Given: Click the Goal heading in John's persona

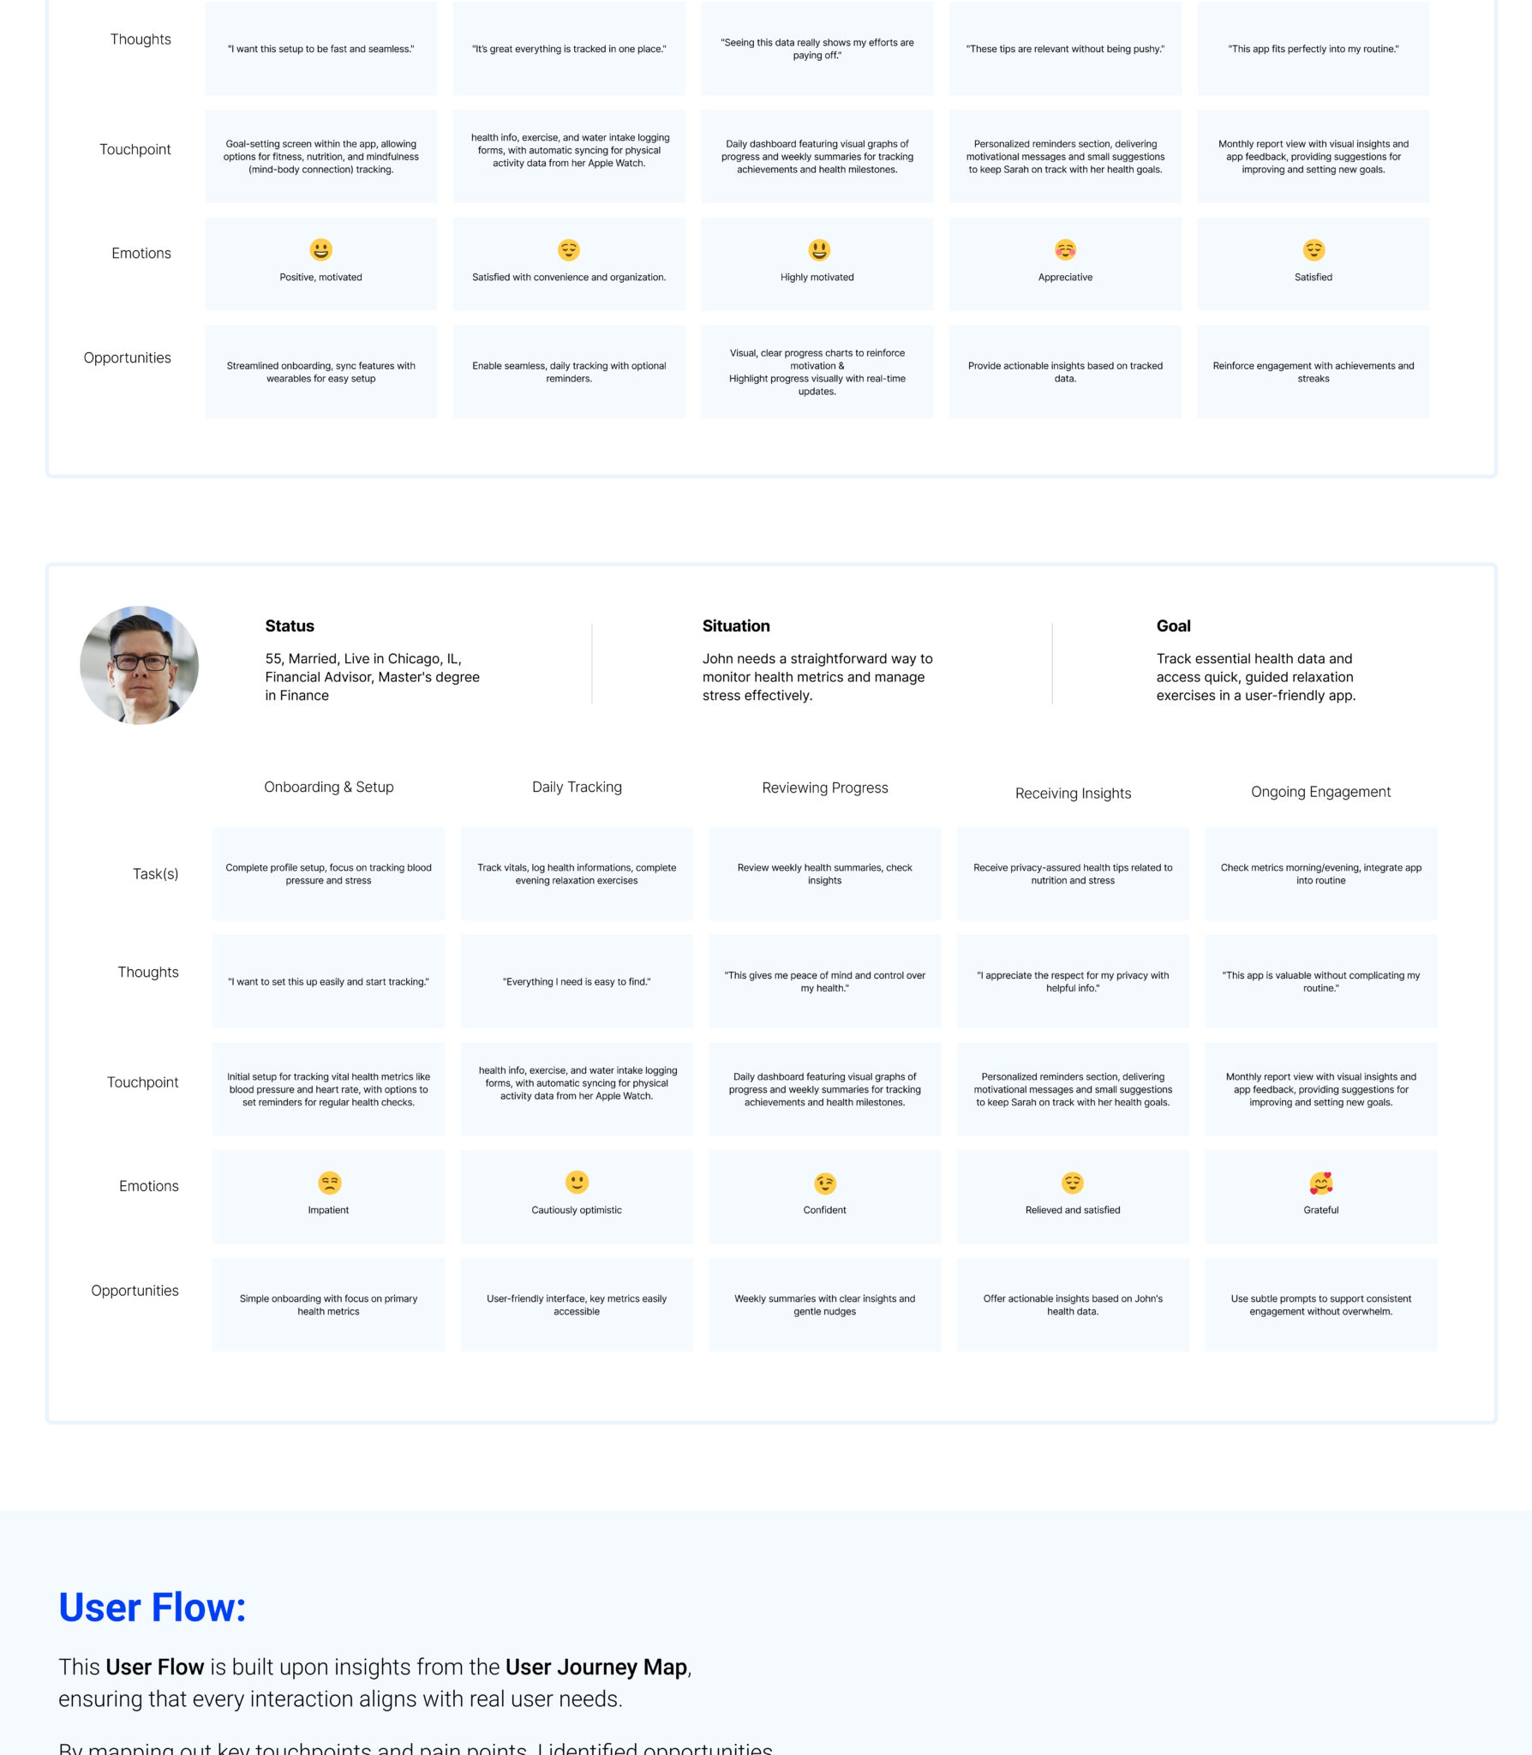Looking at the screenshot, I should pyautogui.click(x=1173, y=626).
